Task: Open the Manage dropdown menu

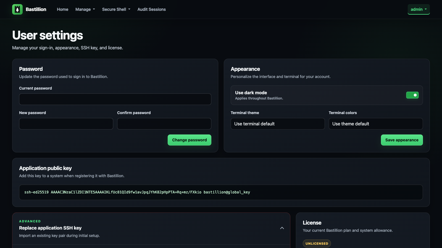Action: click(x=85, y=9)
